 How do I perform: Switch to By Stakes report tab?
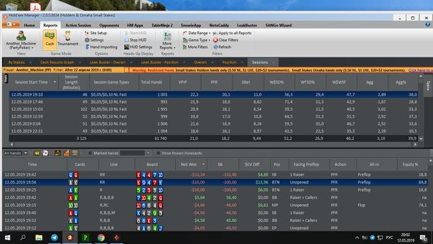click(16, 62)
